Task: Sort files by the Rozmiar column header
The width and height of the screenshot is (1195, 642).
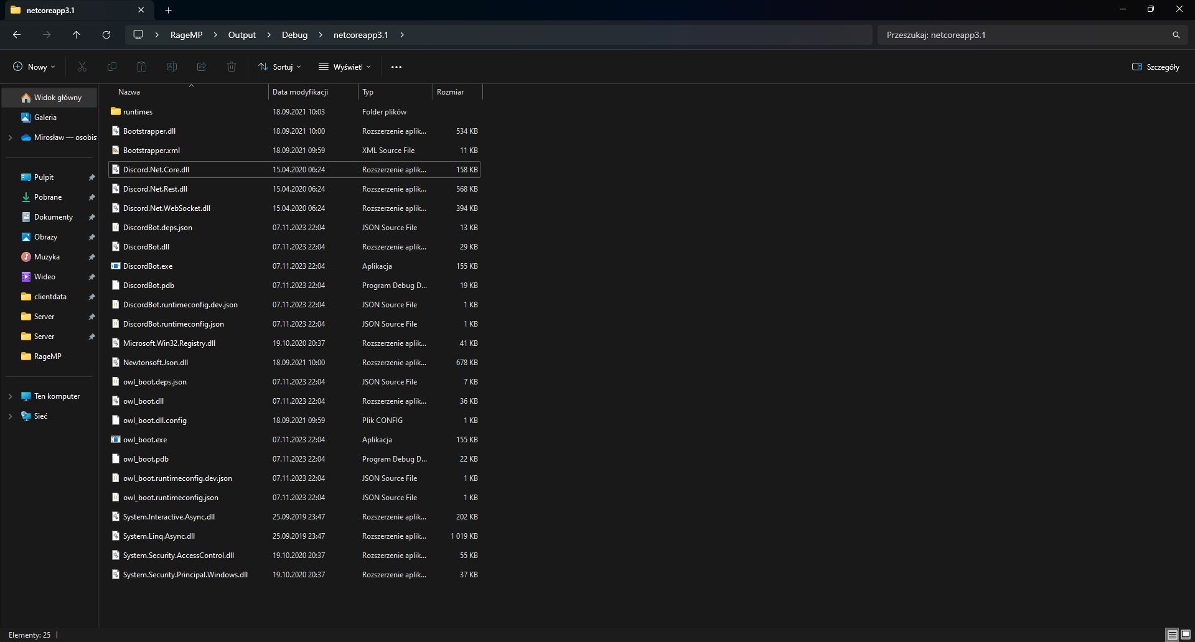Action: click(x=452, y=91)
